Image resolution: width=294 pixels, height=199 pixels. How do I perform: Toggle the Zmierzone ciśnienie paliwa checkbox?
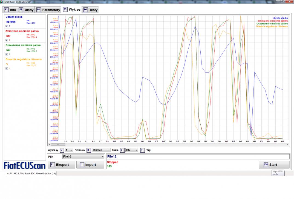pos(7,40)
